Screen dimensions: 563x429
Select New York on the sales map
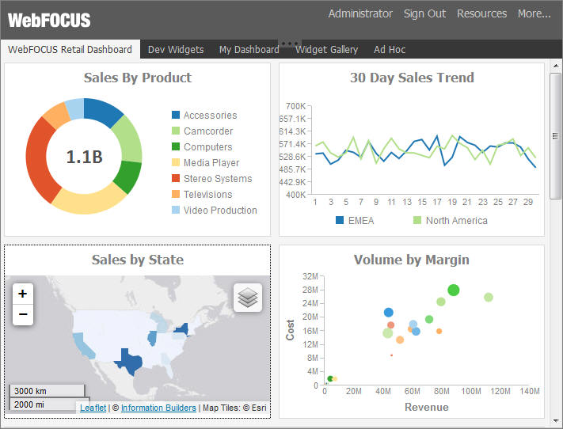[183, 329]
